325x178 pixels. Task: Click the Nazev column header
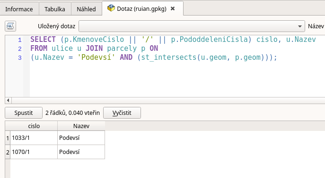[81, 126]
